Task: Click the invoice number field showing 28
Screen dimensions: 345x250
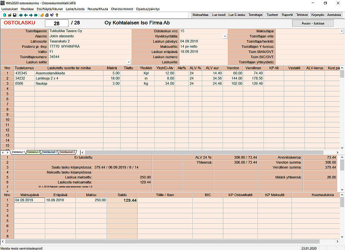Action: pos(56,23)
